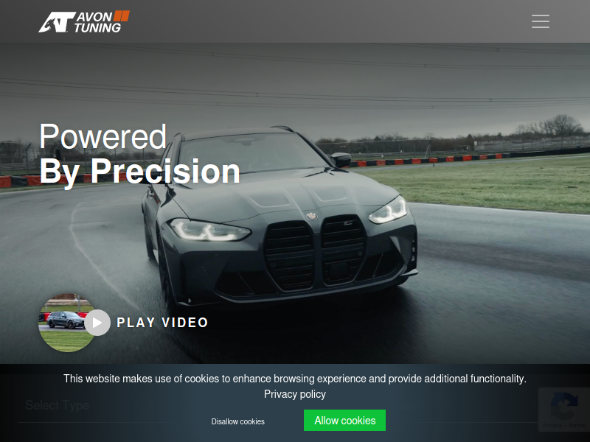Open the Privacy policy link in the cookie banner
590x442 pixels.
295,394
